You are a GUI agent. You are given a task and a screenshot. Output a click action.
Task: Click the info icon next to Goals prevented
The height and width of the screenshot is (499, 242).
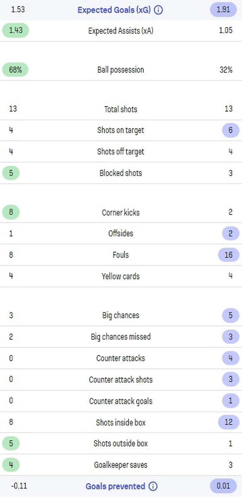click(x=153, y=486)
